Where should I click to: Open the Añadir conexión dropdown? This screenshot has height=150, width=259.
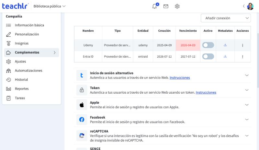click(x=226, y=18)
